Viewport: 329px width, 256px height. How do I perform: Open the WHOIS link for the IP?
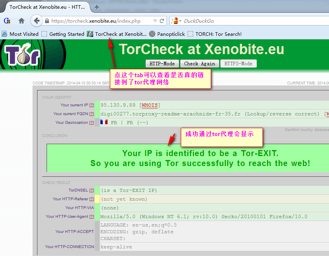point(150,105)
